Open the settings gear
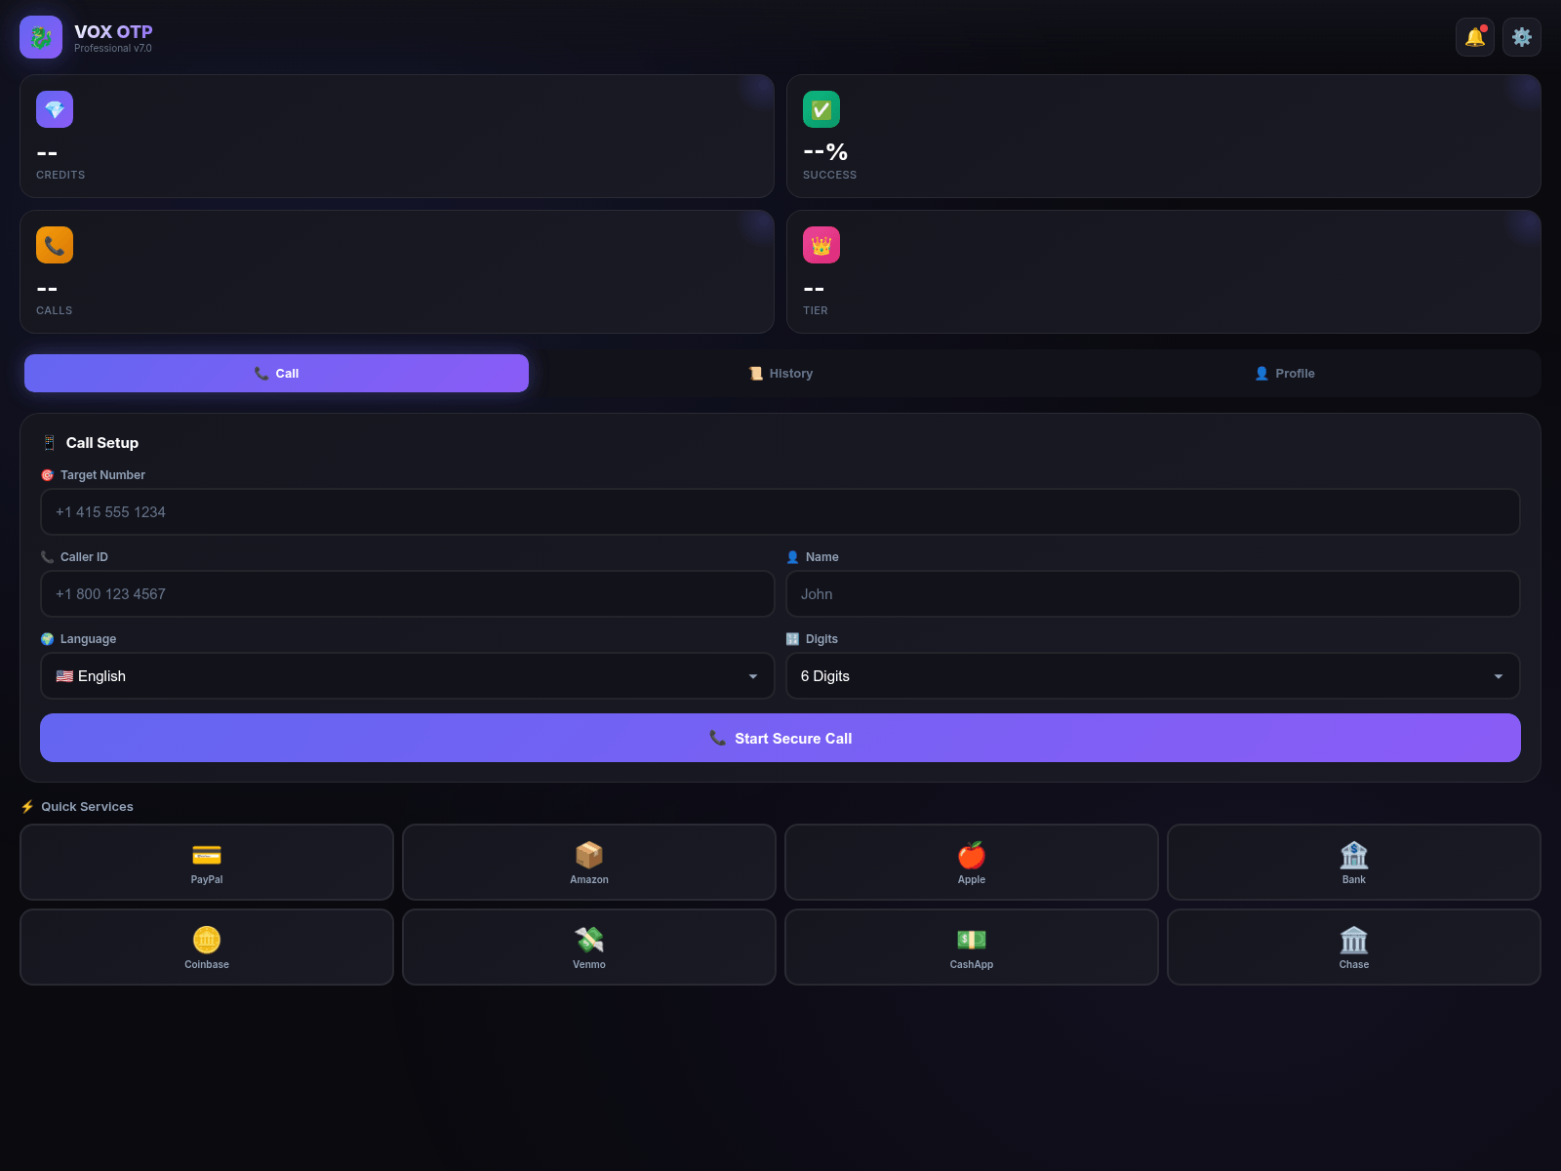 [x=1522, y=37]
